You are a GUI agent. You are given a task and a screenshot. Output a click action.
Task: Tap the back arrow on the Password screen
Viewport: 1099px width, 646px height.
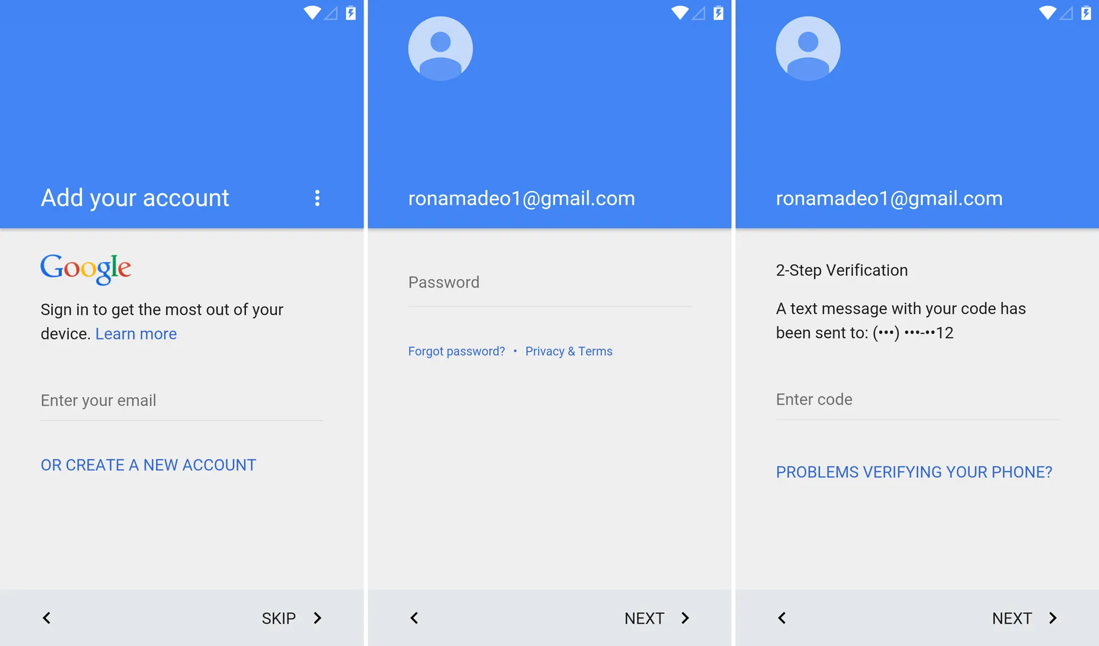pos(414,618)
